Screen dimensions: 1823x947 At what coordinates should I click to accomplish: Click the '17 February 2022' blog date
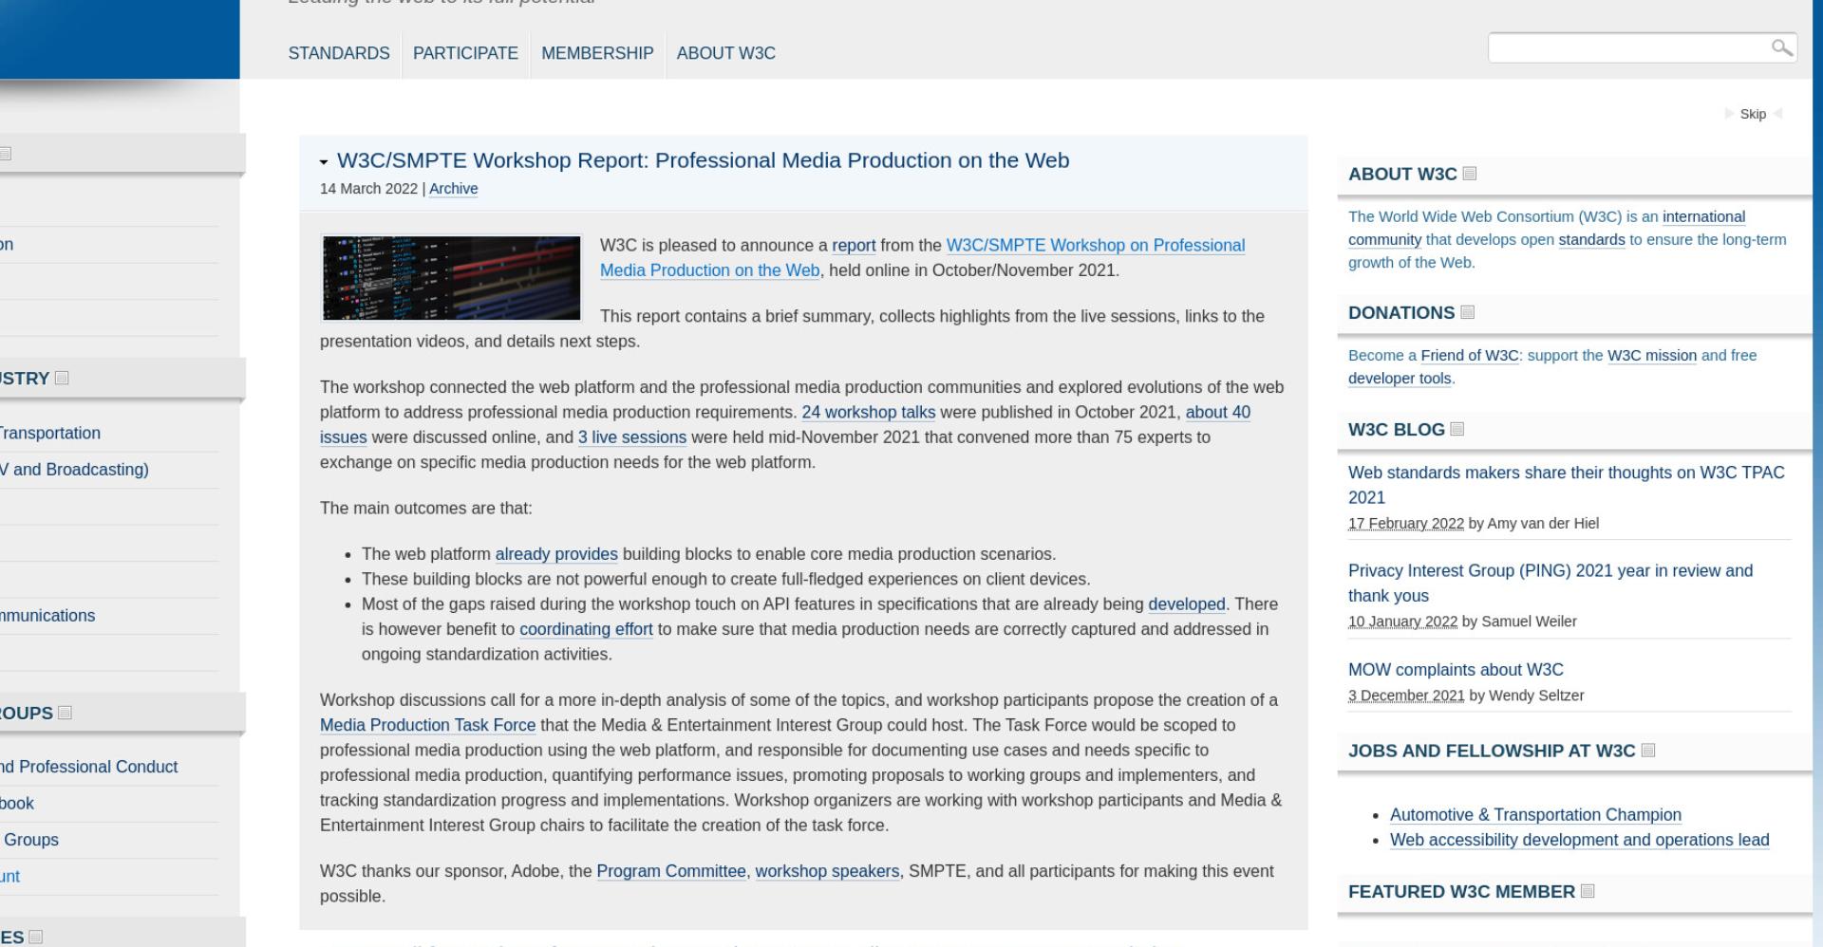tap(1406, 524)
